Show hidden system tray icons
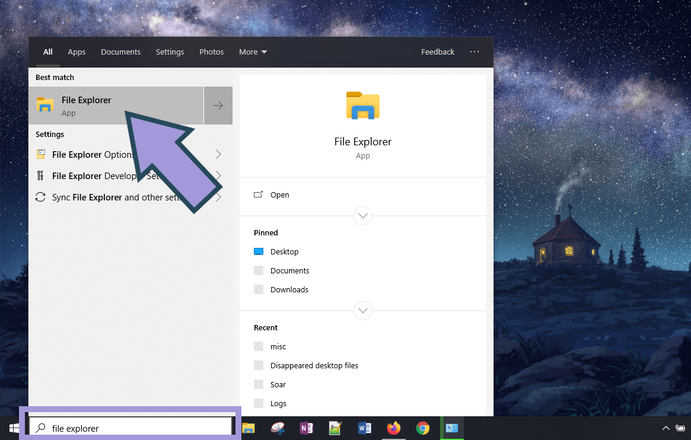Viewport: 691px width, 440px height. tap(666, 428)
